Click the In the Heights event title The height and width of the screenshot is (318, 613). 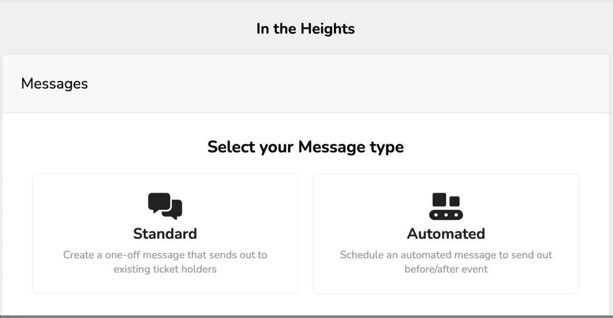point(306,29)
